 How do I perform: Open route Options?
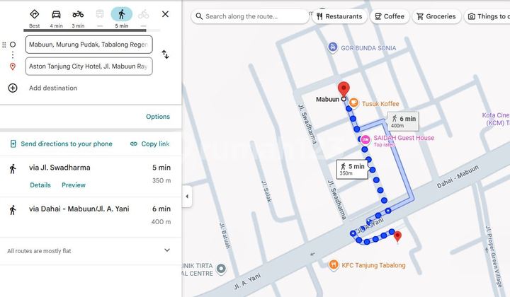(x=157, y=117)
